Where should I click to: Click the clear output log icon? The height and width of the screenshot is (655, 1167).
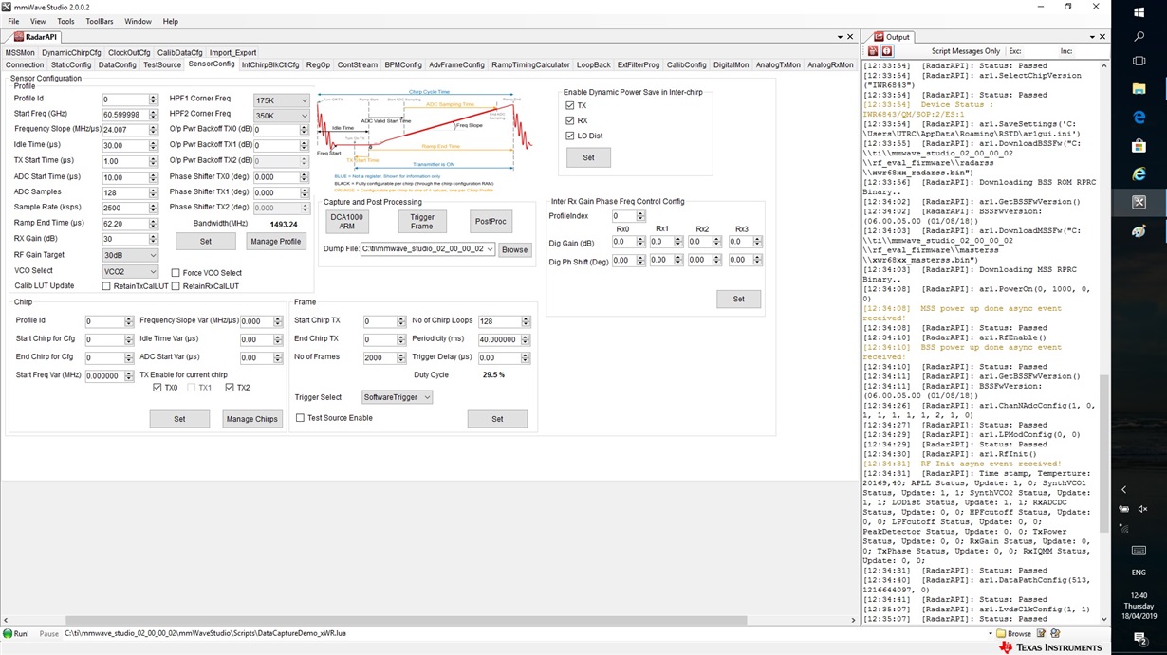(874, 51)
